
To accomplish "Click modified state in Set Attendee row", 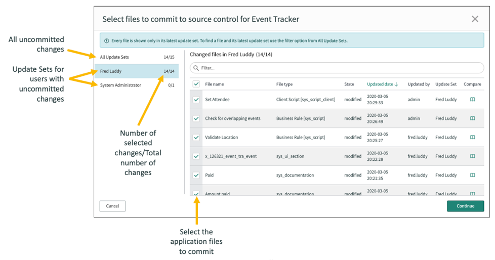I will [x=353, y=99].
